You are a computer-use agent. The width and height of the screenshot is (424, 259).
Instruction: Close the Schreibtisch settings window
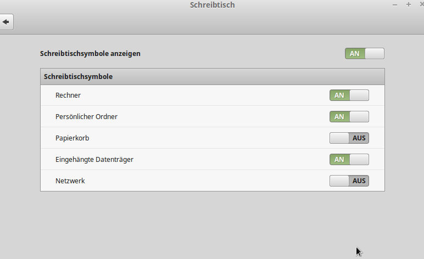click(422, 4)
